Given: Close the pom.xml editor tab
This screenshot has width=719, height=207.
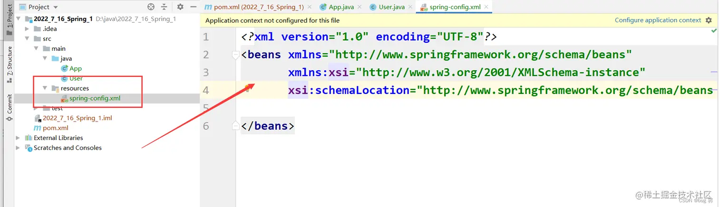Looking at the screenshot, I should tap(310, 7).
